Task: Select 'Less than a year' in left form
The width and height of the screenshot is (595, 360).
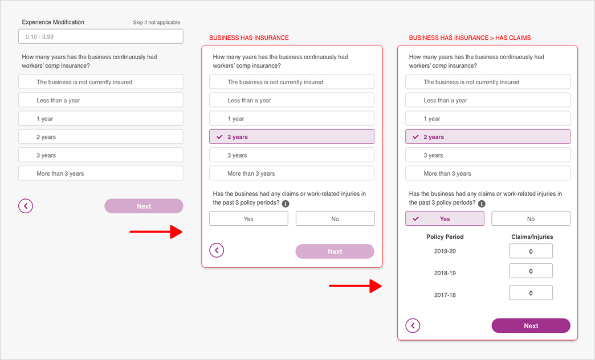Action: 101,100
